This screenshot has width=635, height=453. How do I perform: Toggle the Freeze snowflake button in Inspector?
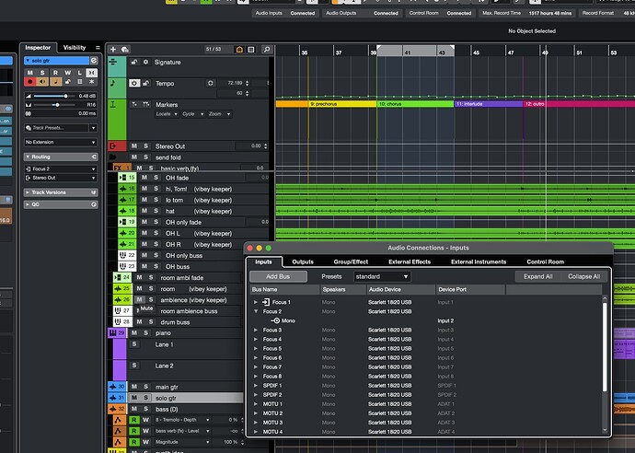(92, 81)
